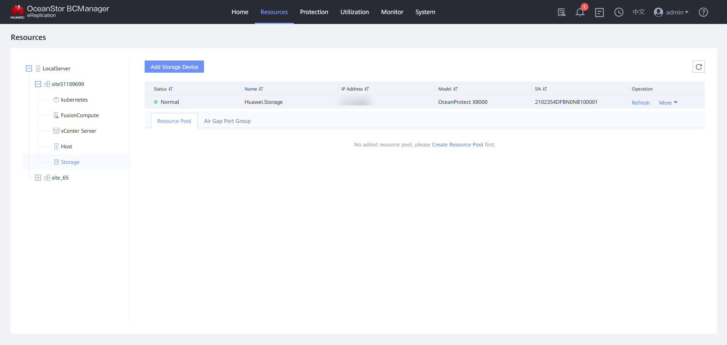Viewport: 727px width, 345px height.
Task: Collapse the site51109699 node
Action: pyautogui.click(x=38, y=84)
